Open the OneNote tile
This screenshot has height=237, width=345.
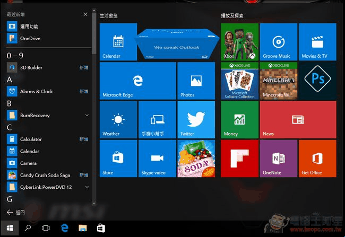[278, 158]
